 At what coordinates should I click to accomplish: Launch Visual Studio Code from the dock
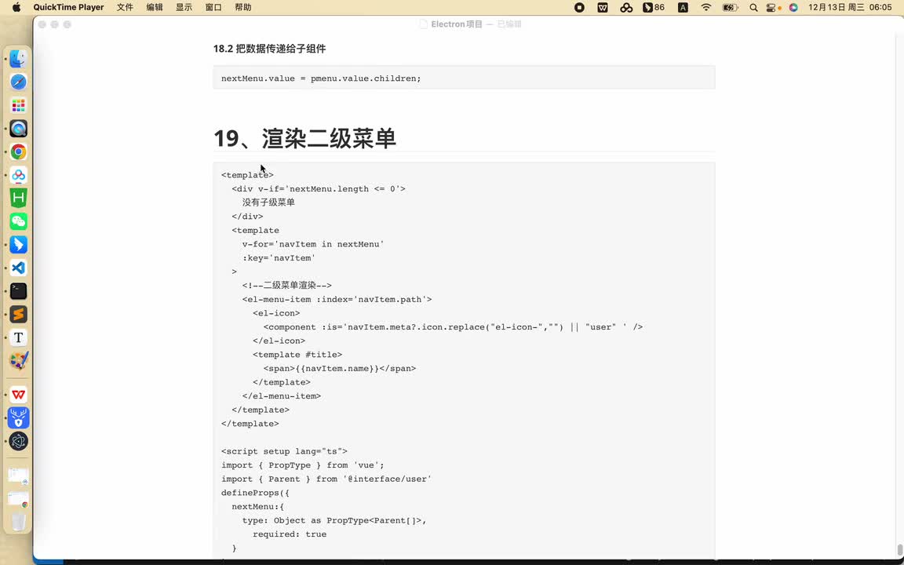(x=19, y=268)
